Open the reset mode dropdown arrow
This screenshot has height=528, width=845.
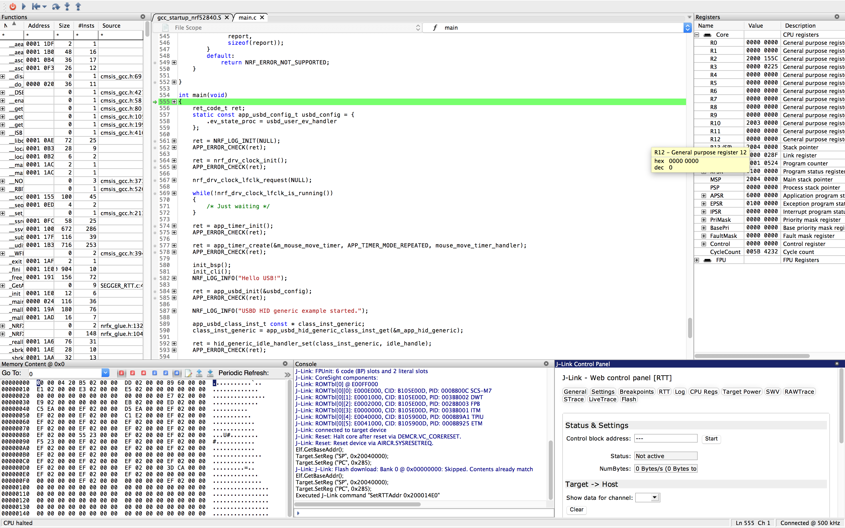(45, 7)
